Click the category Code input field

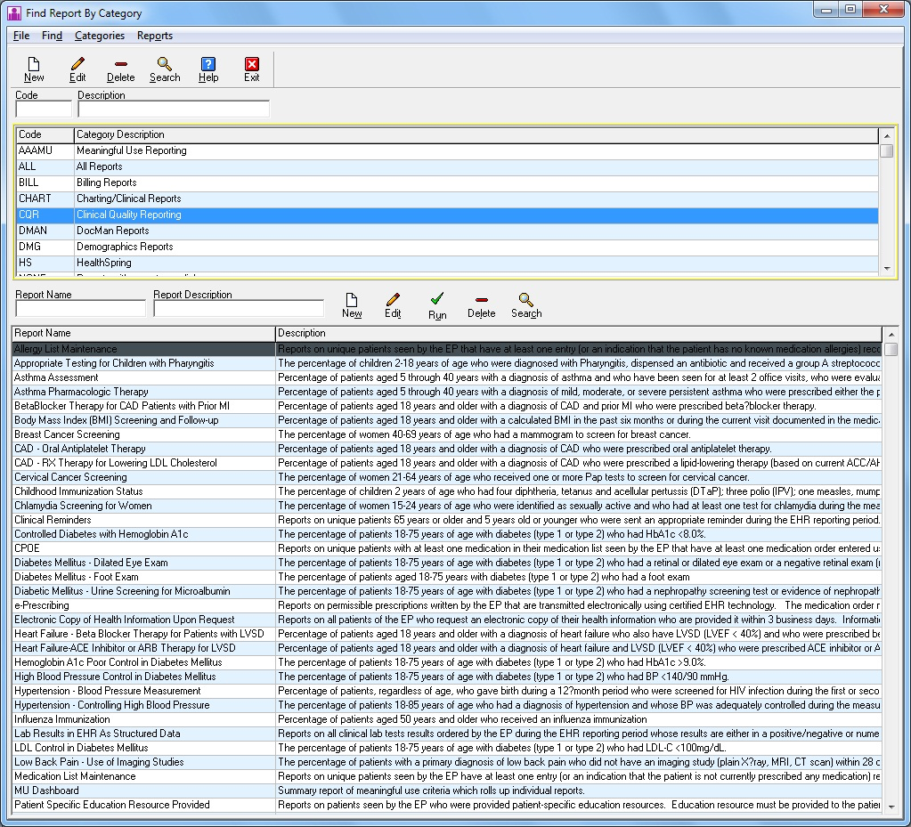44,109
